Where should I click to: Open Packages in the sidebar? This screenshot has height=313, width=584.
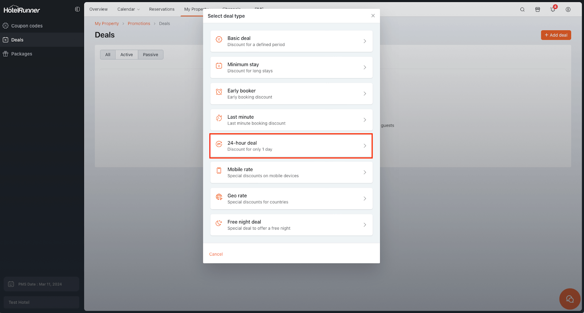click(22, 54)
